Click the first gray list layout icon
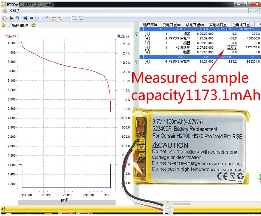The width and height of the screenshot is (261, 216). point(75,18)
